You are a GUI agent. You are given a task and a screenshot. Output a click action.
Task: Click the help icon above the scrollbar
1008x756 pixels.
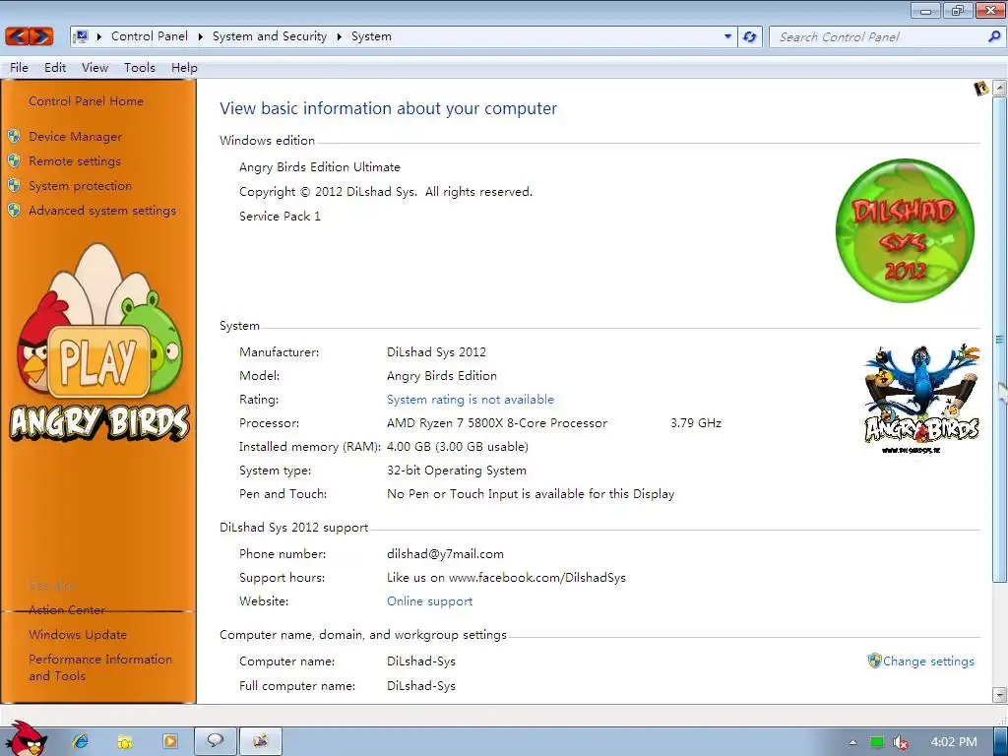980,88
